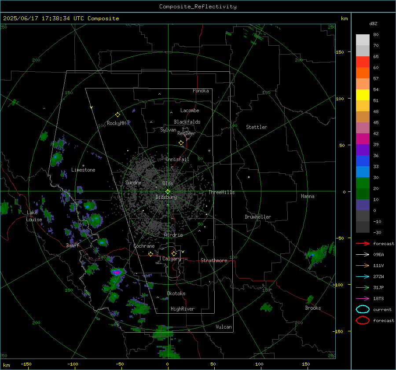This screenshot has width=396, height=370.
Task: Click the Airdrie city label
Action: pyautogui.click(x=173, y=235)
